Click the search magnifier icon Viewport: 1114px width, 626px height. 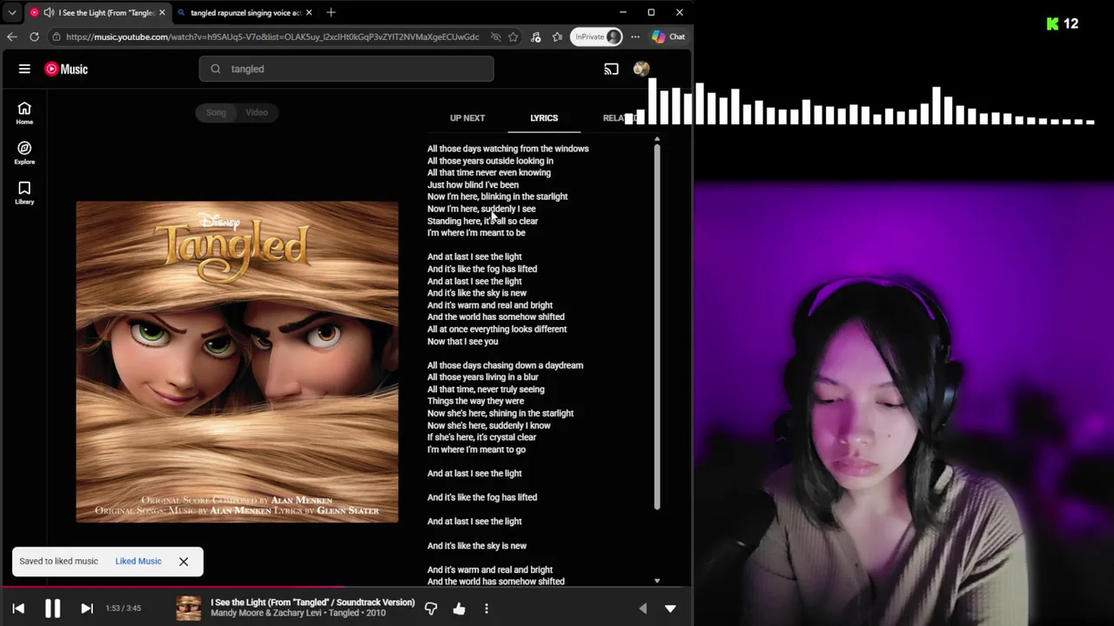216,69
